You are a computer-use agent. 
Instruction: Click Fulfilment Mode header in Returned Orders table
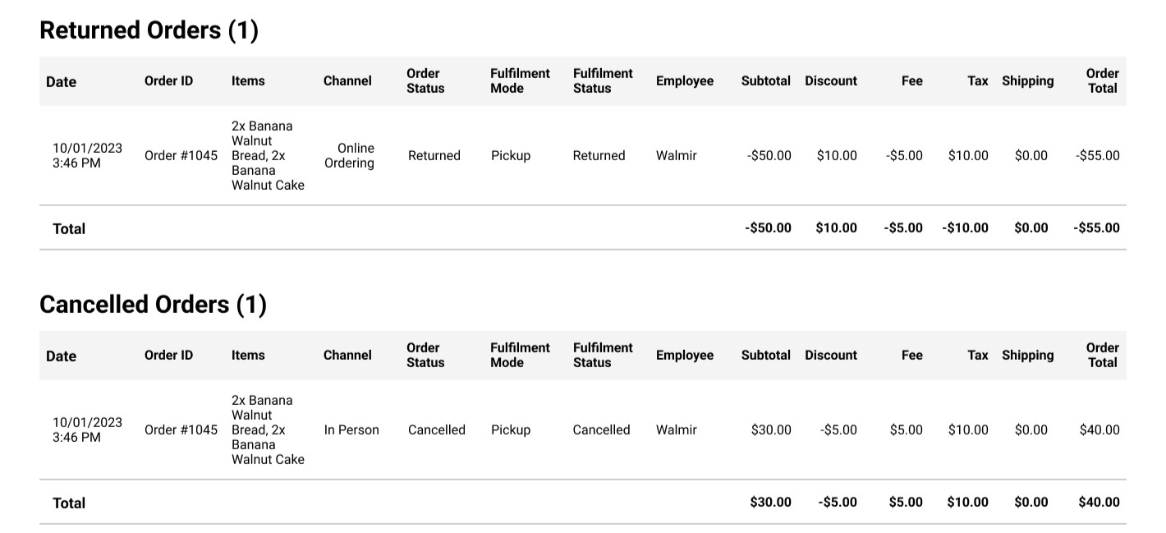pos(520,80)
